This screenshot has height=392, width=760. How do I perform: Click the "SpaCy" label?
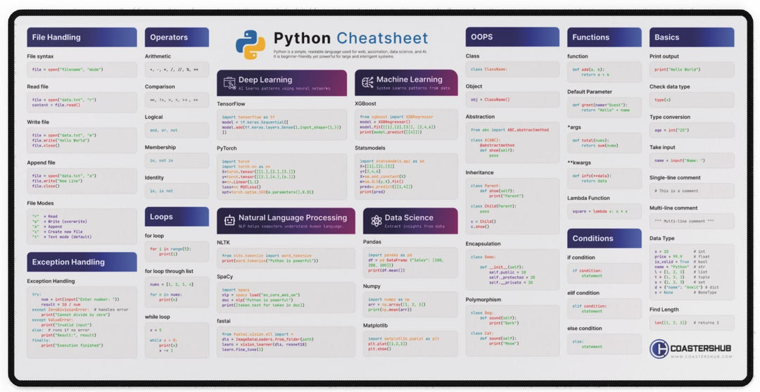(225, 277)
